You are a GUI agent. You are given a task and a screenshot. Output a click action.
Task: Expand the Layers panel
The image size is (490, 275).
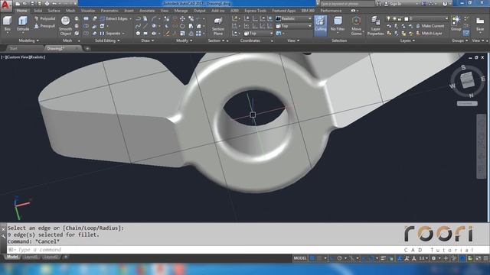pos(407,40)
